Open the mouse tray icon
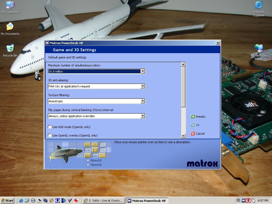The image size is (272, 204). pyautogui.click(x=253, y=201)
